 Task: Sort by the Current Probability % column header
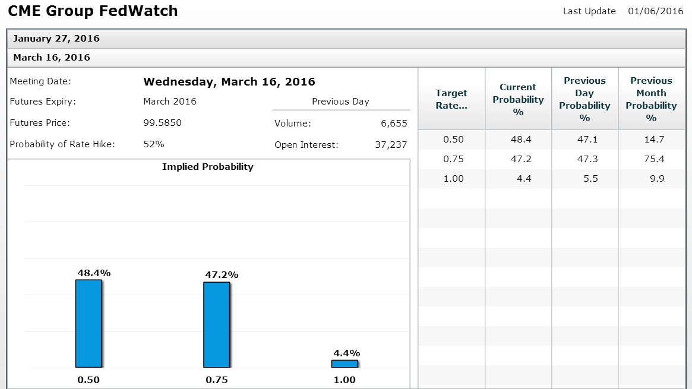(x=518, y=99)
